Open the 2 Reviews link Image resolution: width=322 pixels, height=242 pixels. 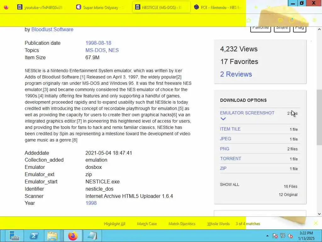236,74
